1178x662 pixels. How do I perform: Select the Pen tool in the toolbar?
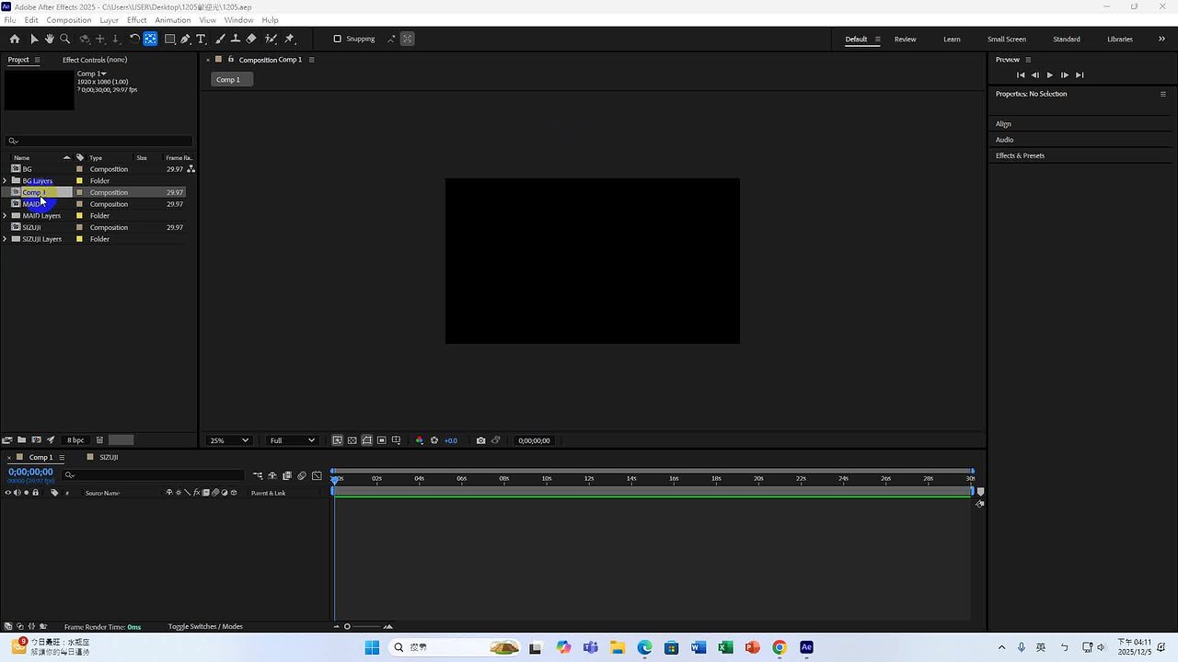185,39
